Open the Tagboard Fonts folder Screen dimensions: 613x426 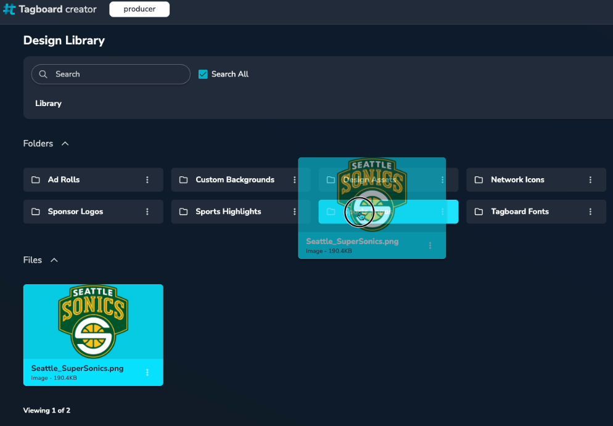pos(519,211)
